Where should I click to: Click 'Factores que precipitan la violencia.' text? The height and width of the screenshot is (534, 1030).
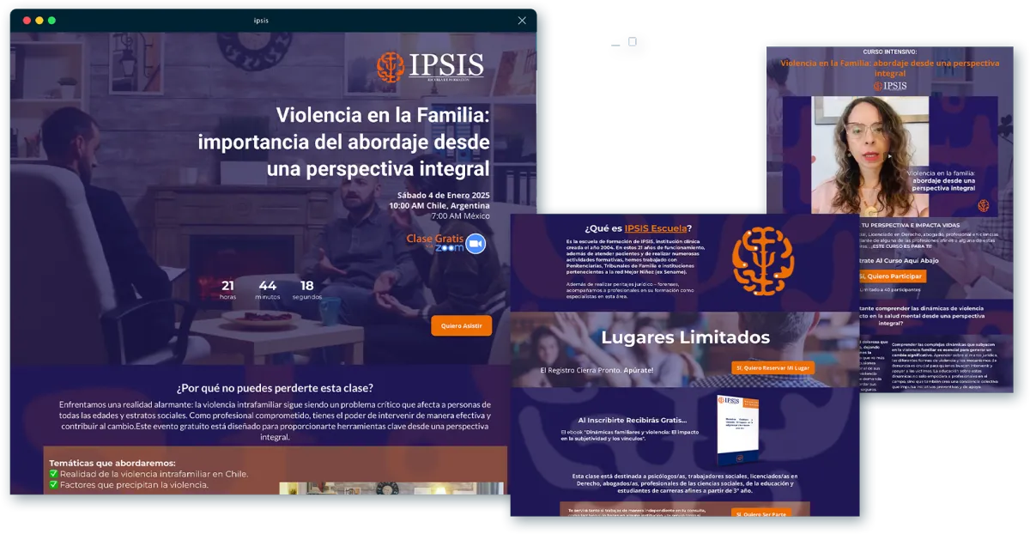pyautogui.click(x=134, y=485)
